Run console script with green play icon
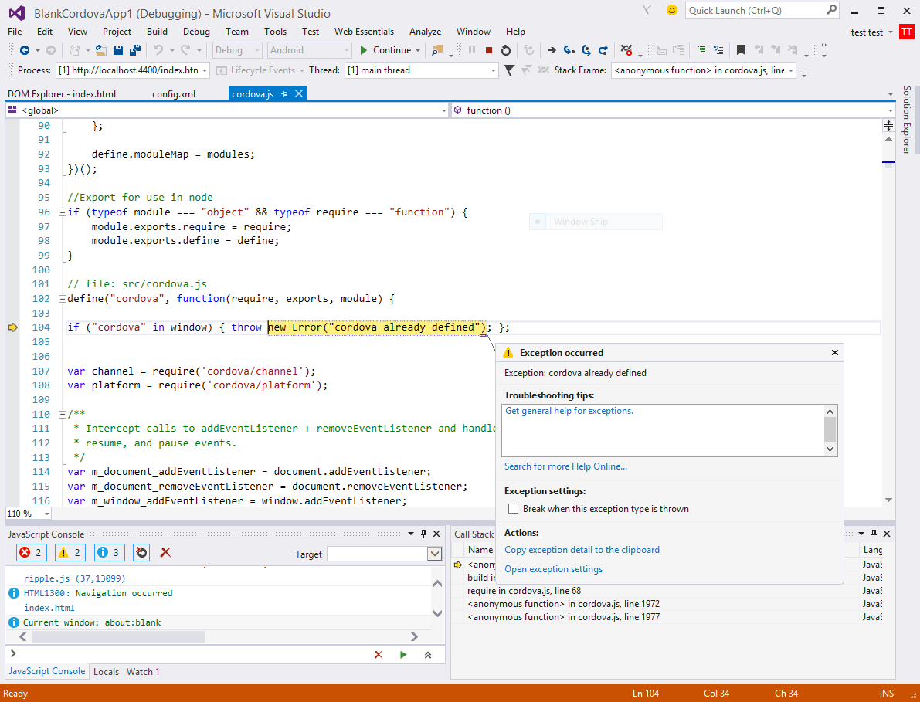920x702 pixels. click(402, 654)
